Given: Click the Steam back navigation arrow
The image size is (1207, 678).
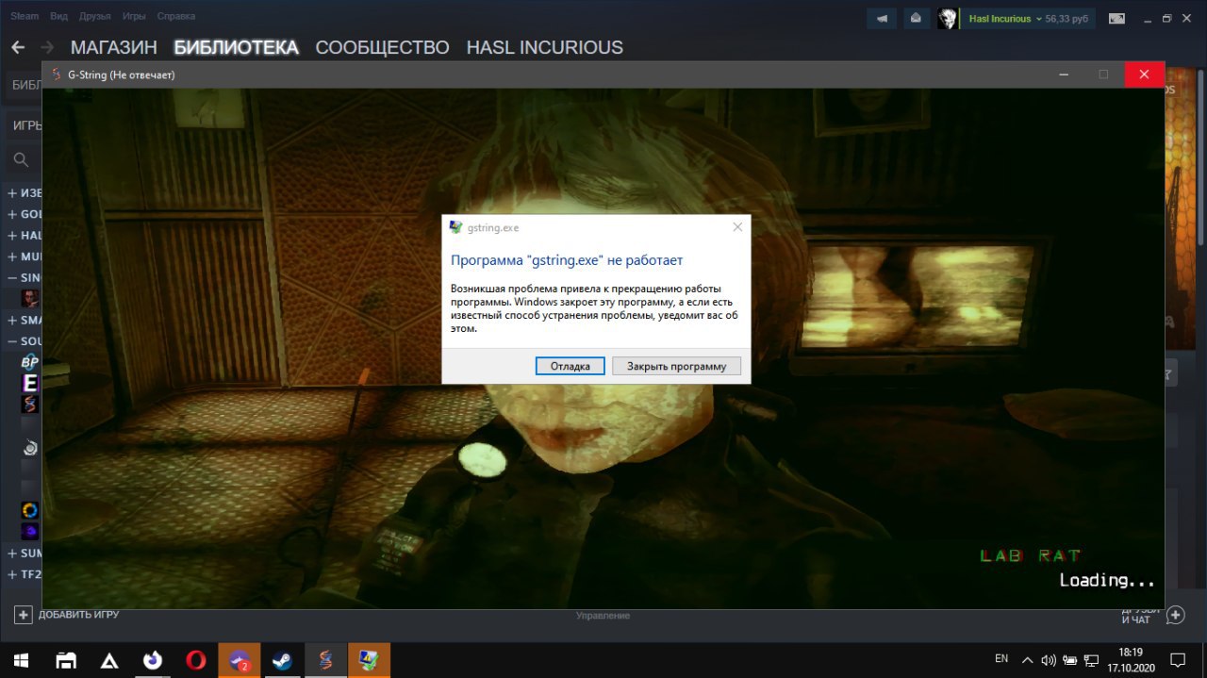Looking at the screenshot, I should pos(18,47).
